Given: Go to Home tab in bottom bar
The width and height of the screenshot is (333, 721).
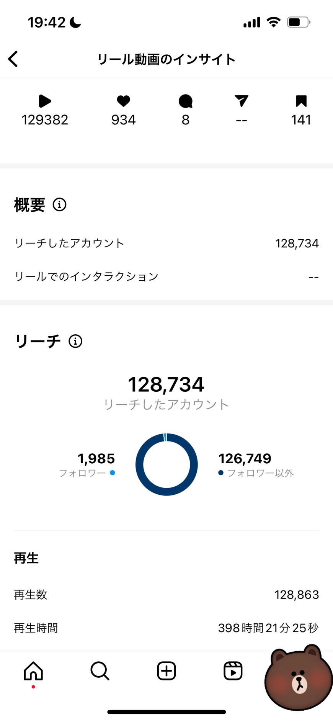Looking at the screenshot, I should pyautogui.click(x=33, y=671).
